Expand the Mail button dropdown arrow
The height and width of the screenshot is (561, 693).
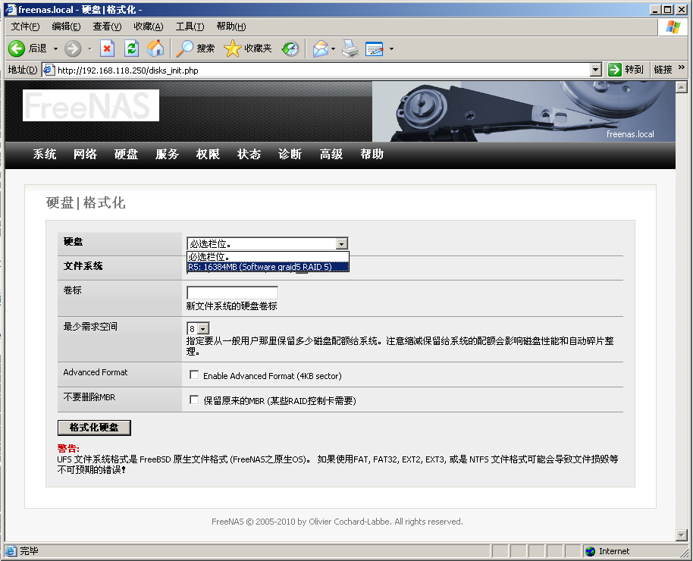tap(334, 49)
